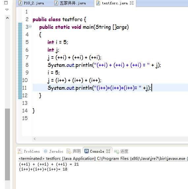Screen dimensions: 188x189
Task: Close the Console view
Action: (108, 151)
